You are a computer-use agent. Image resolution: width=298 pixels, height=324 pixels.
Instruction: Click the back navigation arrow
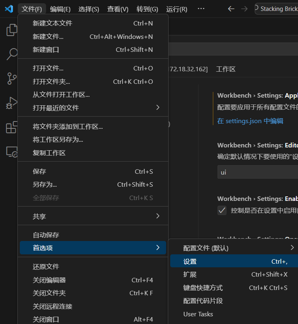[231, 9]
